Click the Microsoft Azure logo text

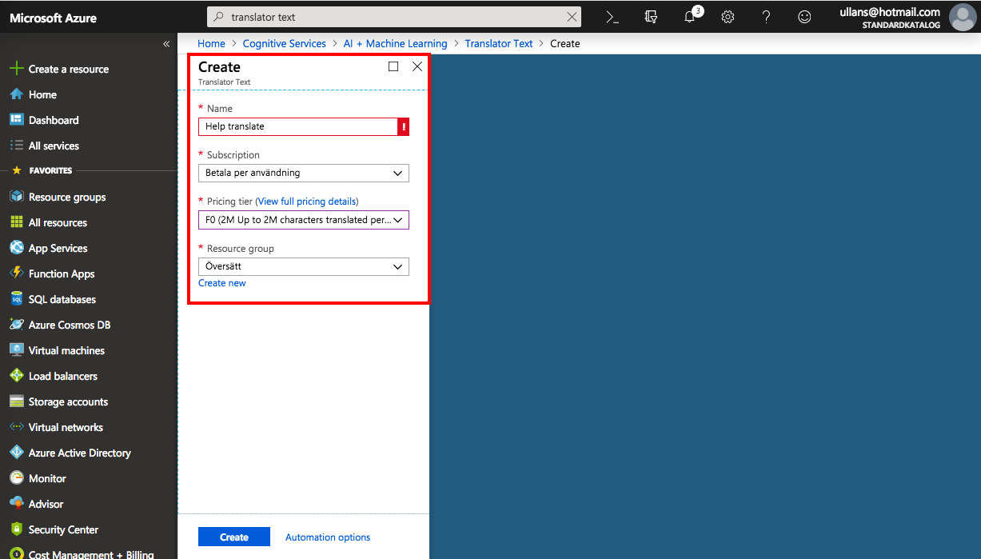pos(53,18)
